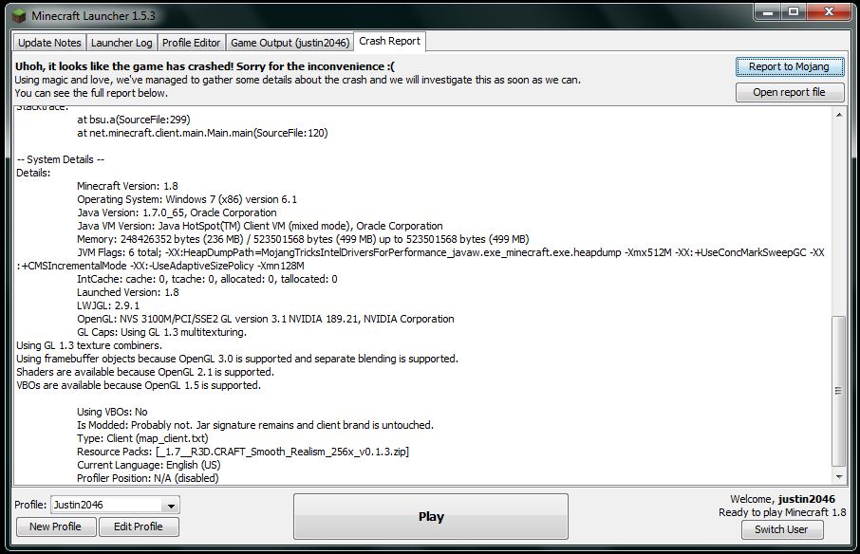Click the 'OpenGL: NVS 3100M/PCI/SSE2' line
860x554 pixels.
(266, 319)
